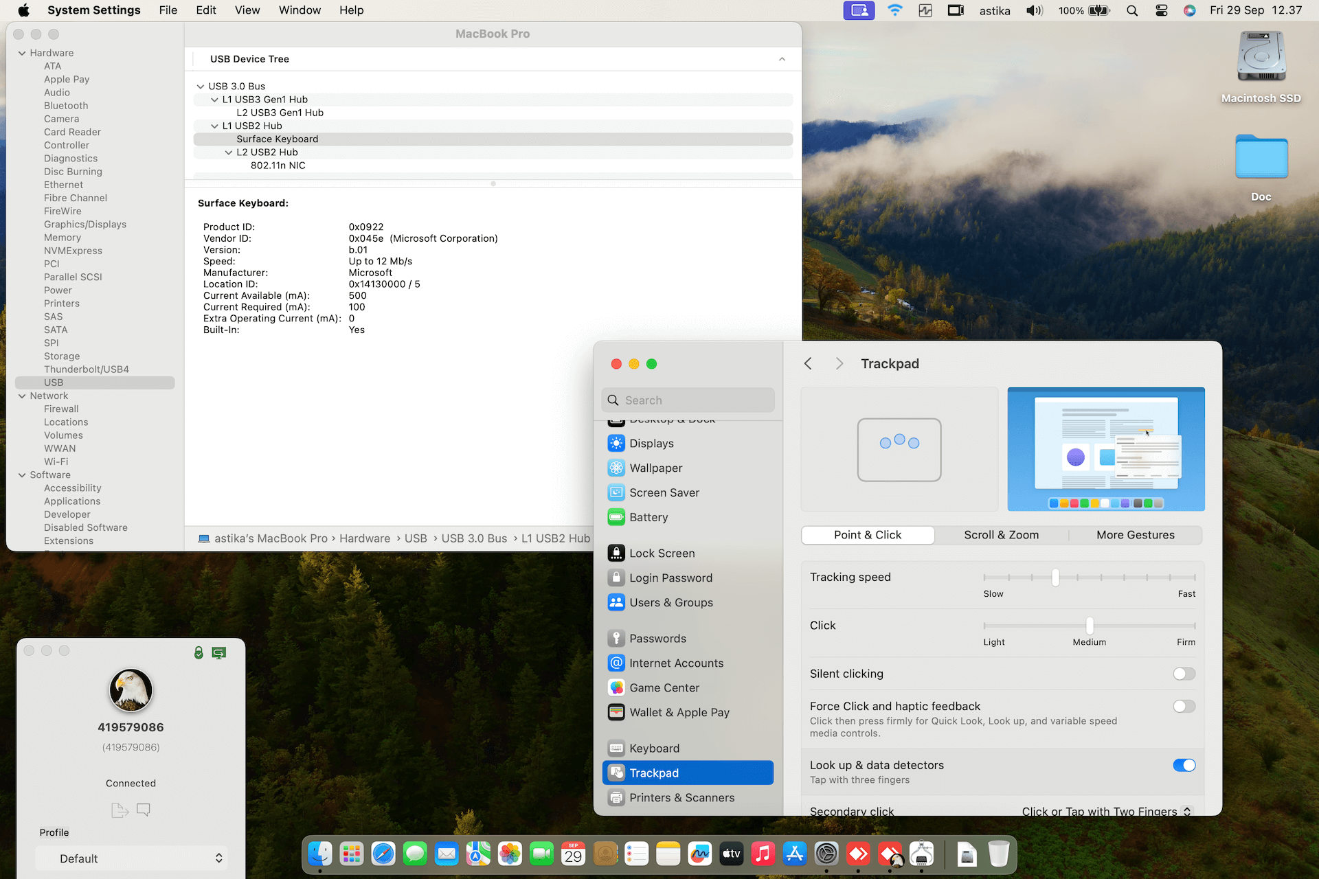This screenshot has height=879, width=1319.
Task: Go back in System Settings navigation
Action: point(808,363)
